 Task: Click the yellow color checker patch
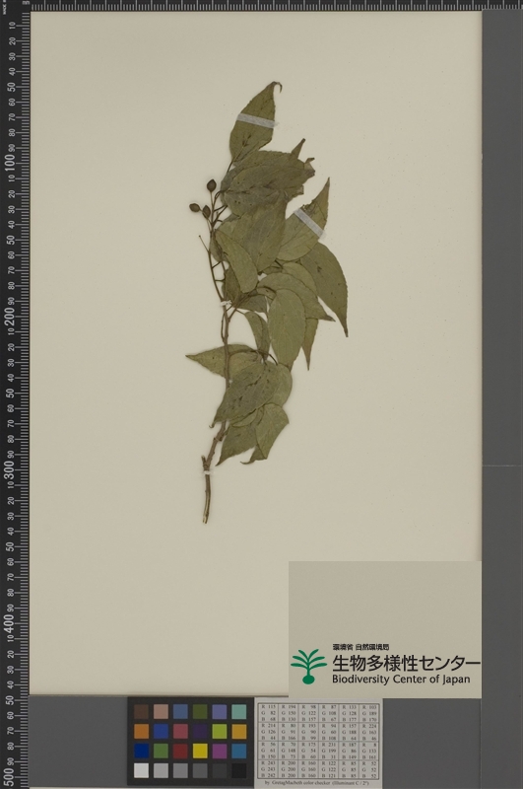point(200,751)
